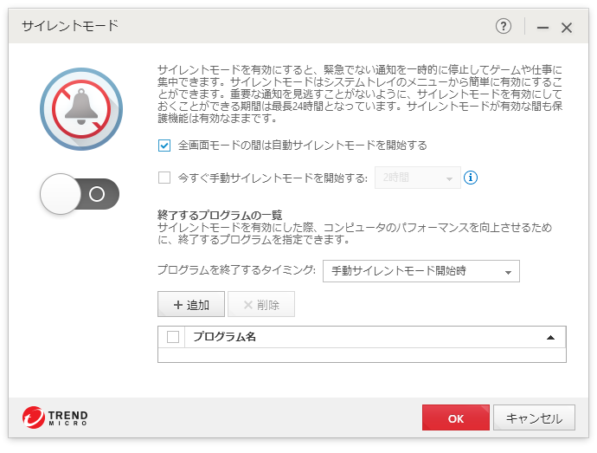The height and width of the screenshot is (453, 597).
Task: Click the sort arrow in プログラム名 header
Action: click(x=550, y=337)
